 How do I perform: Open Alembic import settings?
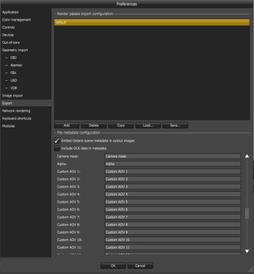click(x=16, y=65)
